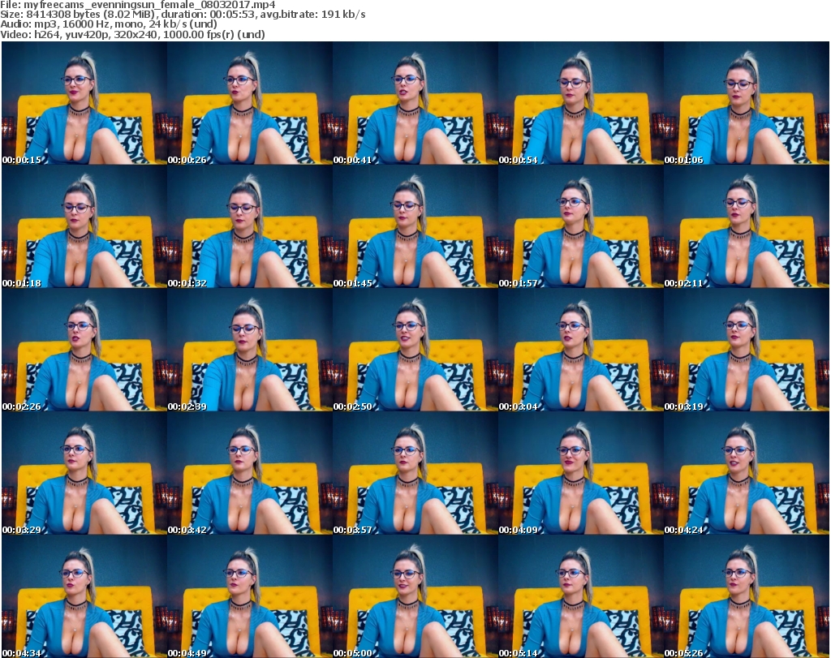Select the thumbnail stamped 00:00:15
The image size is (831, 658).
[x=84, y=103]
